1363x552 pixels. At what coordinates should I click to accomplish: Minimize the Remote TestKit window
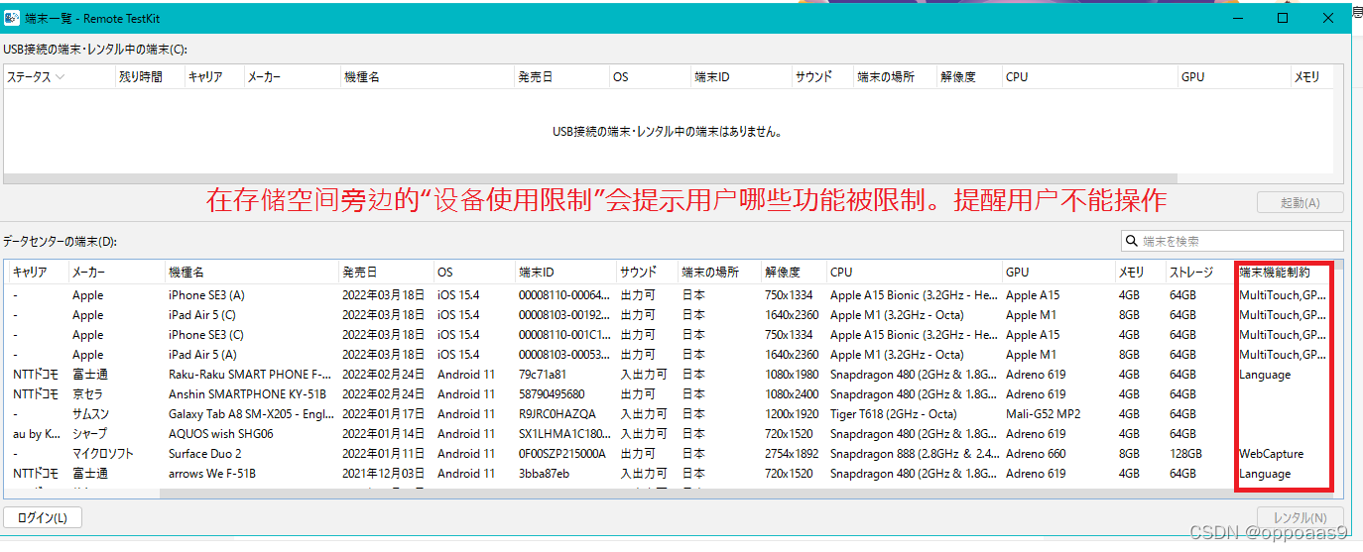[x=1237, y=18]
